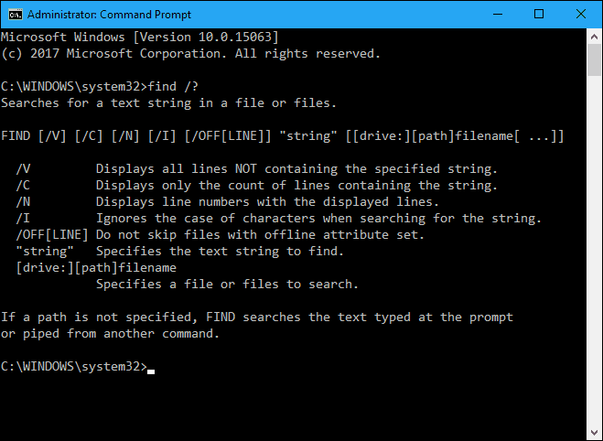
Task: Close the Administrator Command Prompt window
Action: [x=581, y=15]
